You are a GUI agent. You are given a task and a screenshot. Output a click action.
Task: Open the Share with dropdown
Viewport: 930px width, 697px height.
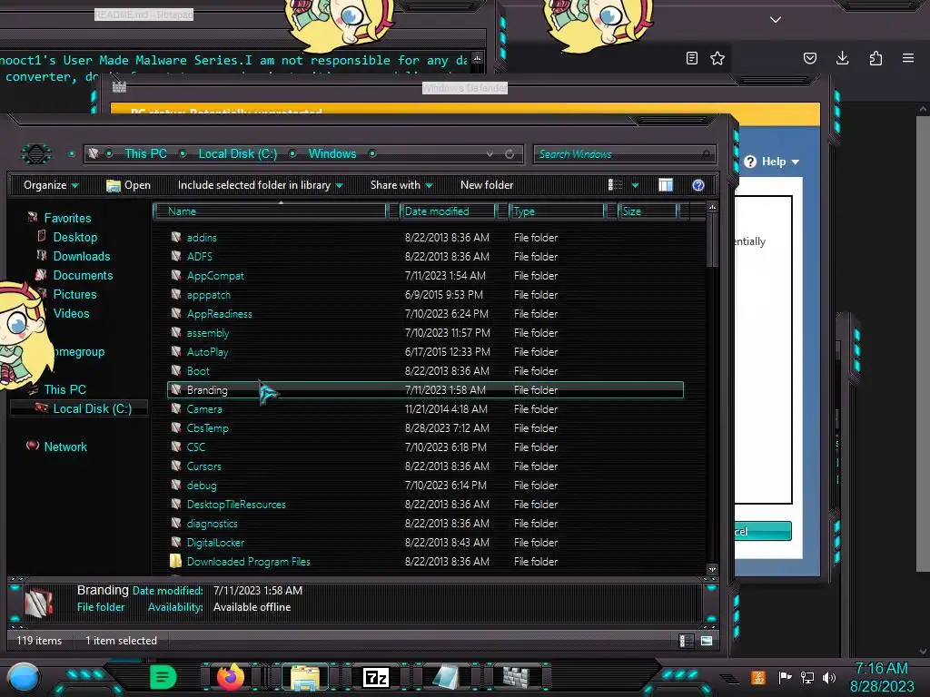pos(401,185)
